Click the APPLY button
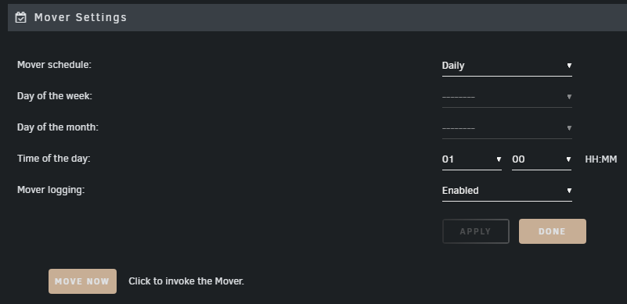 tap(475, 231)
